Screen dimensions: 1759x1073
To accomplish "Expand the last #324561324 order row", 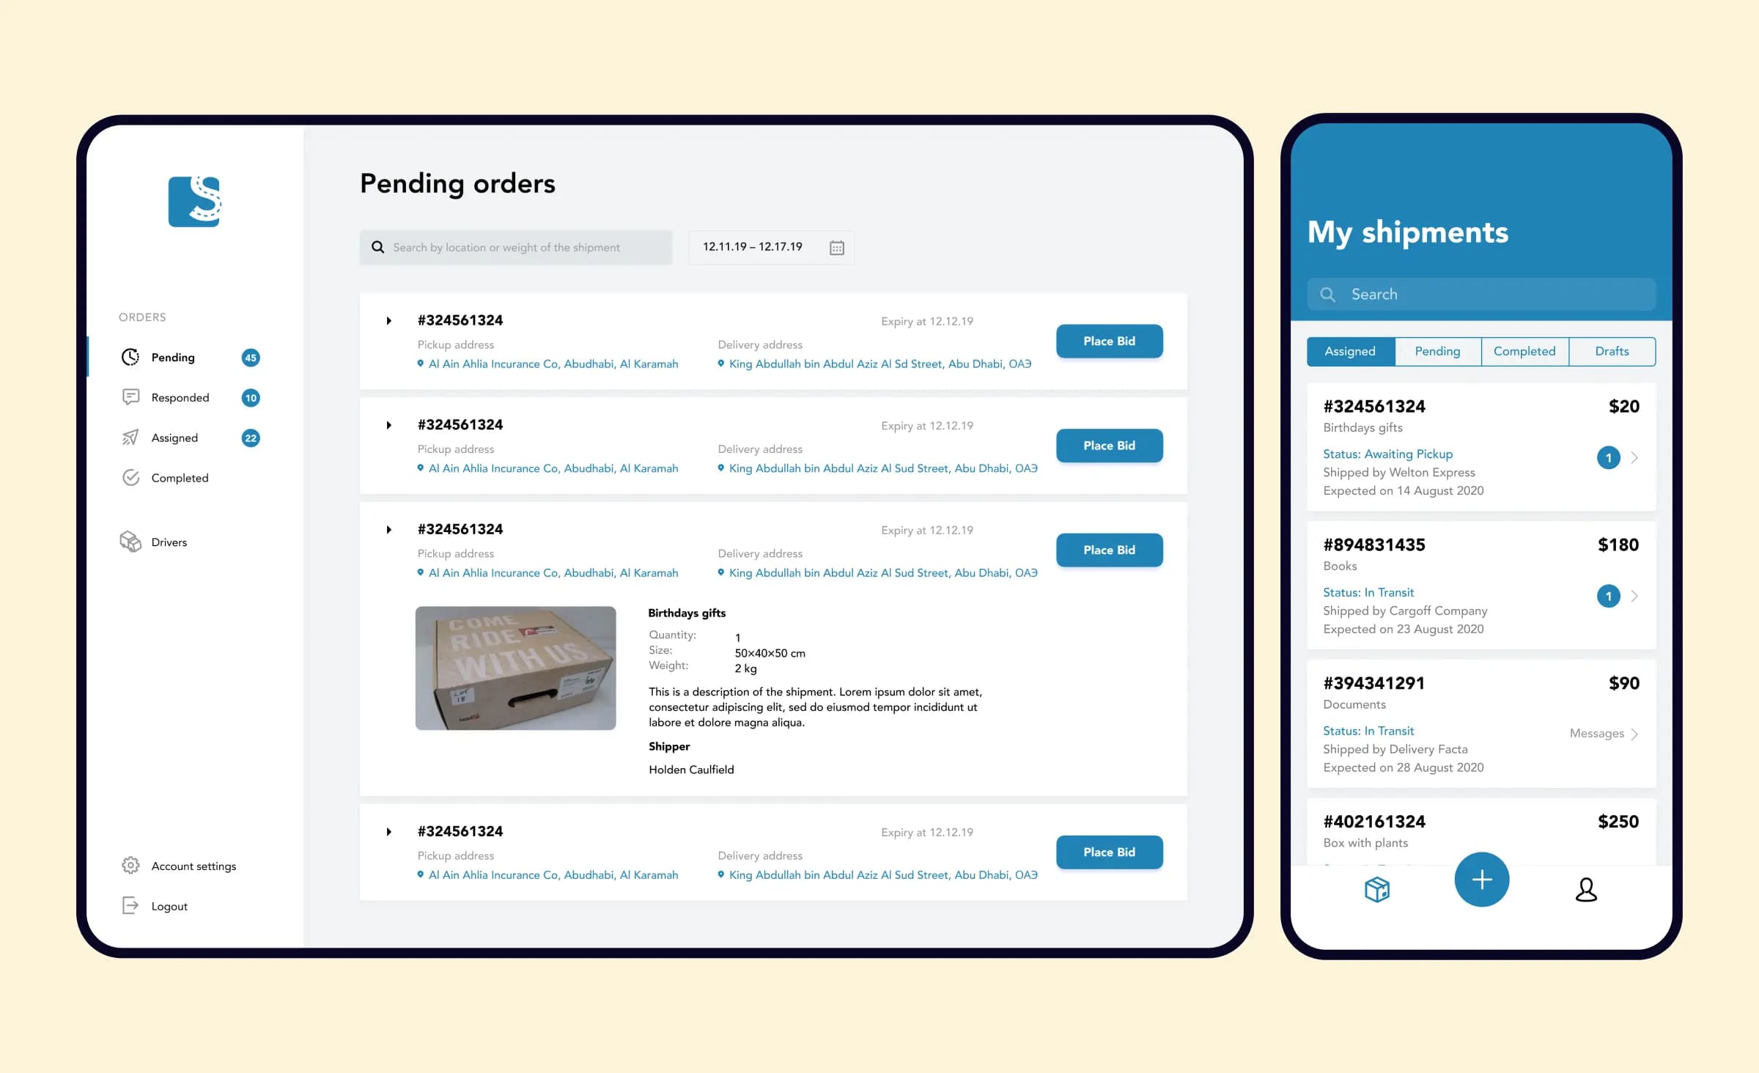I will tap(388, 830).
